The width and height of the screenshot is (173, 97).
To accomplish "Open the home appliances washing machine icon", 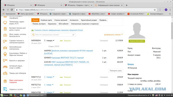I will click(x=5, y=29).
